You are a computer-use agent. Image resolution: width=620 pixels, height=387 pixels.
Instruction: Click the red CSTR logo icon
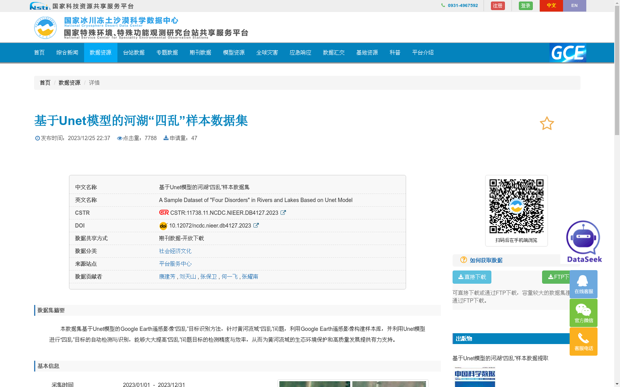[164, 212]
